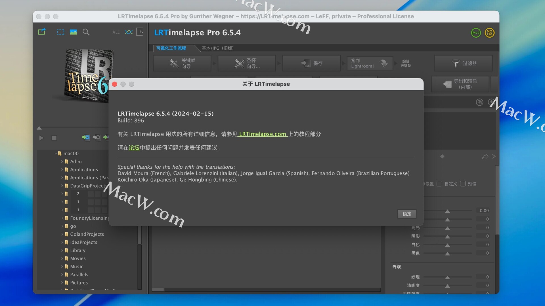Click the yellow NO CM badge
This screenshot has width=545, height=306.
click(489, 33)
